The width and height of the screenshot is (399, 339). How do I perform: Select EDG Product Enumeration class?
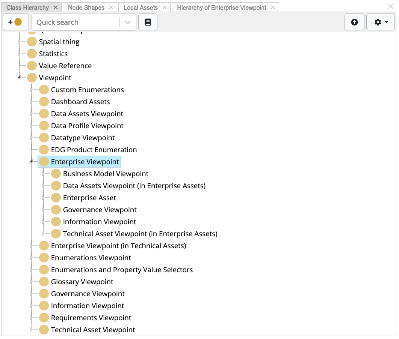click(94, 150)
